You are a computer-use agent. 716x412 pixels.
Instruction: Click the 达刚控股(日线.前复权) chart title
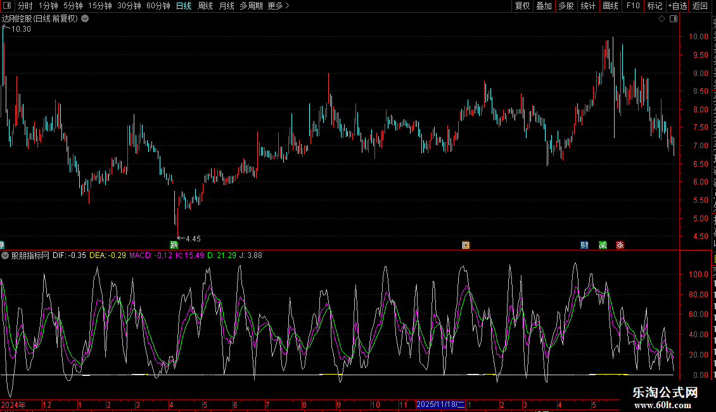(x=40, y=19)
